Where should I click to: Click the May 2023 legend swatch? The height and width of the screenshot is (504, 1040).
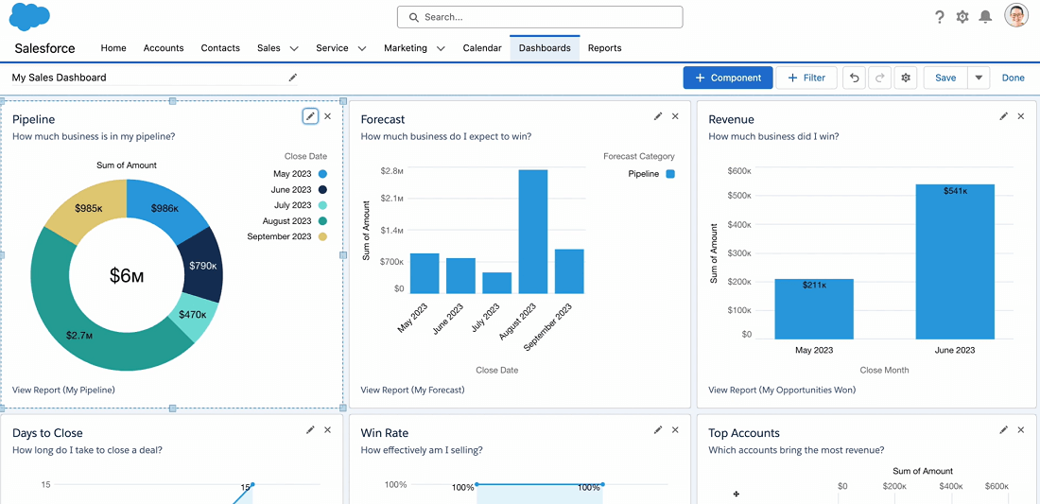click(x=322, y=174)
